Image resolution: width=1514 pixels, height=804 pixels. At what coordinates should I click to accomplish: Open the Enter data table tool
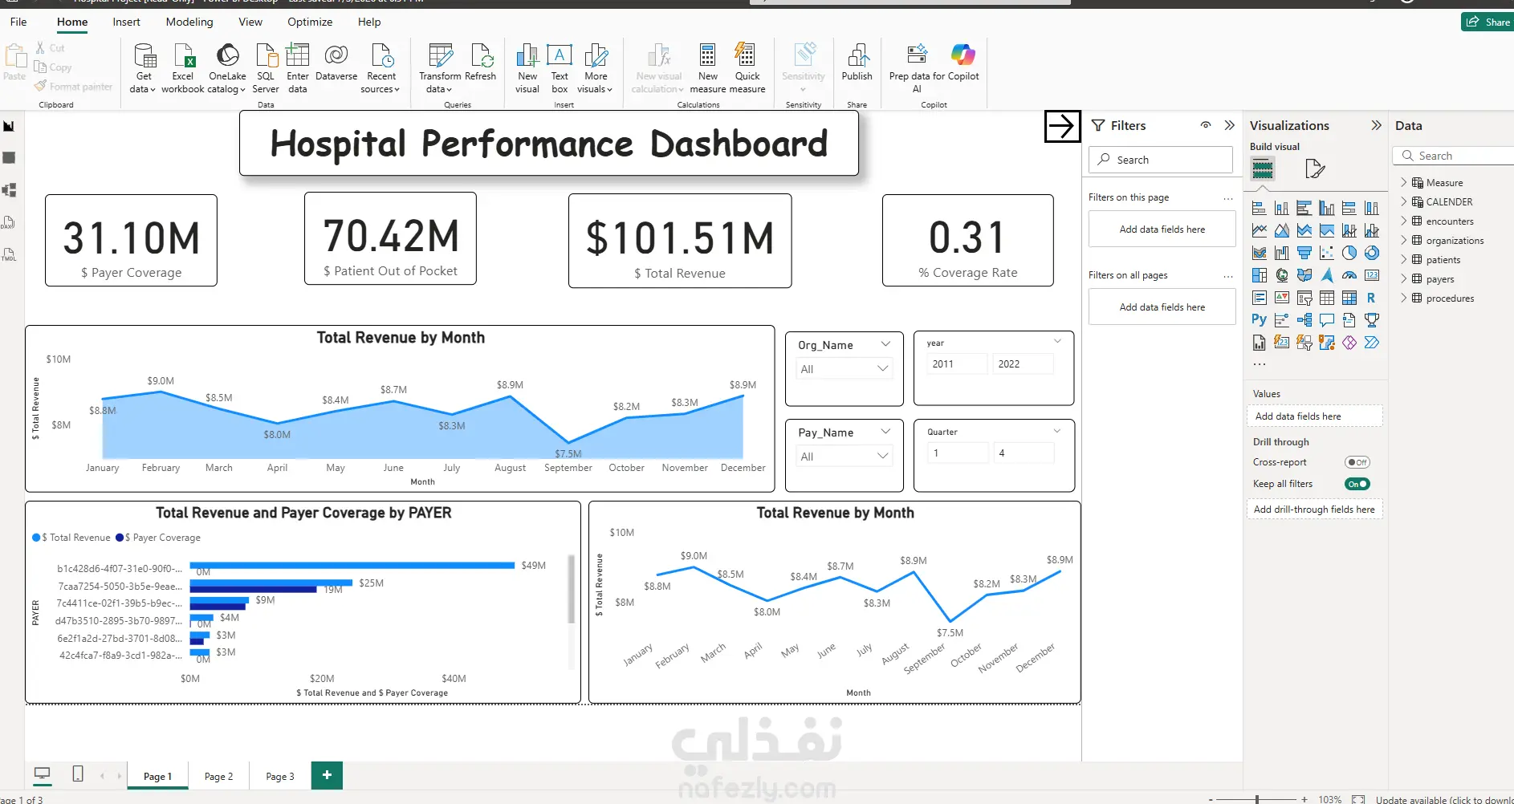(x=298, y=68)
